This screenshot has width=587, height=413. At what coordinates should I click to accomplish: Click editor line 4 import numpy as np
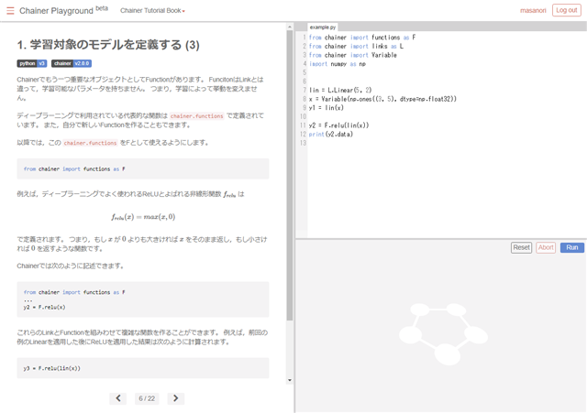pyautogui.click(x=338, y=64)
